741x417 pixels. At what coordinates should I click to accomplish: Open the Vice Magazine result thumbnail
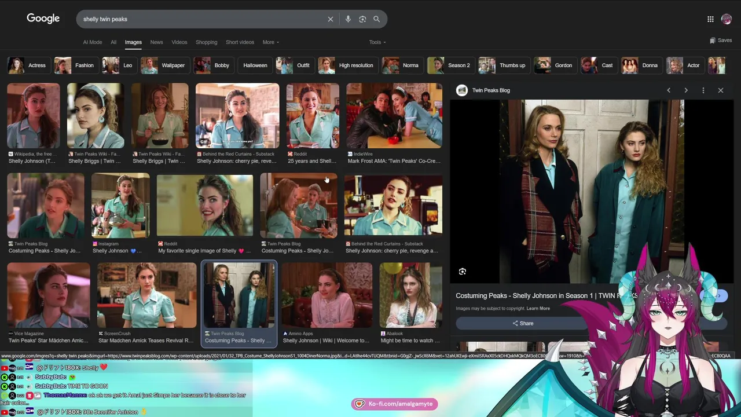click(x=49, y=295)
